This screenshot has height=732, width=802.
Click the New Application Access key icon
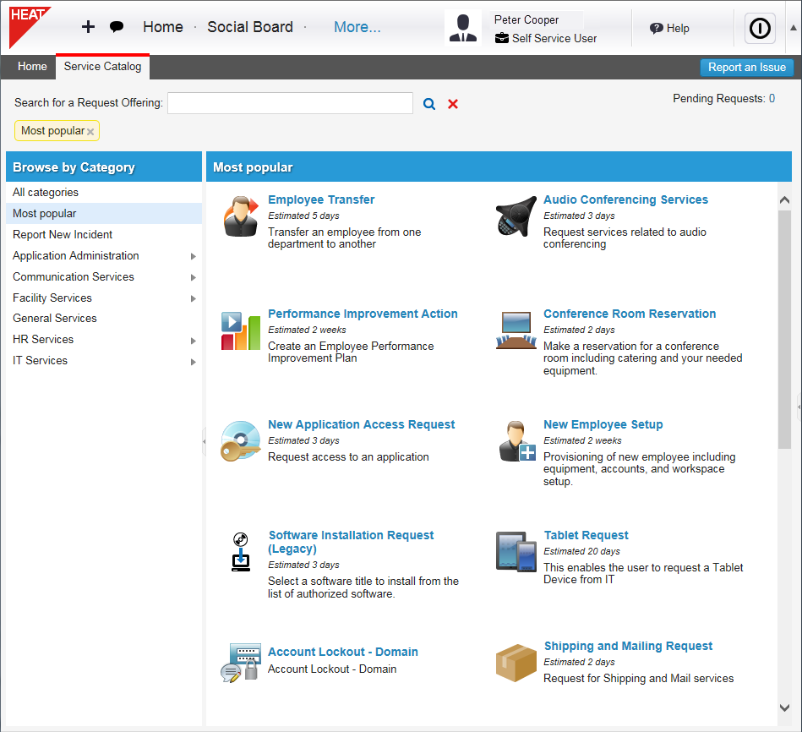(x=241, y=442)
